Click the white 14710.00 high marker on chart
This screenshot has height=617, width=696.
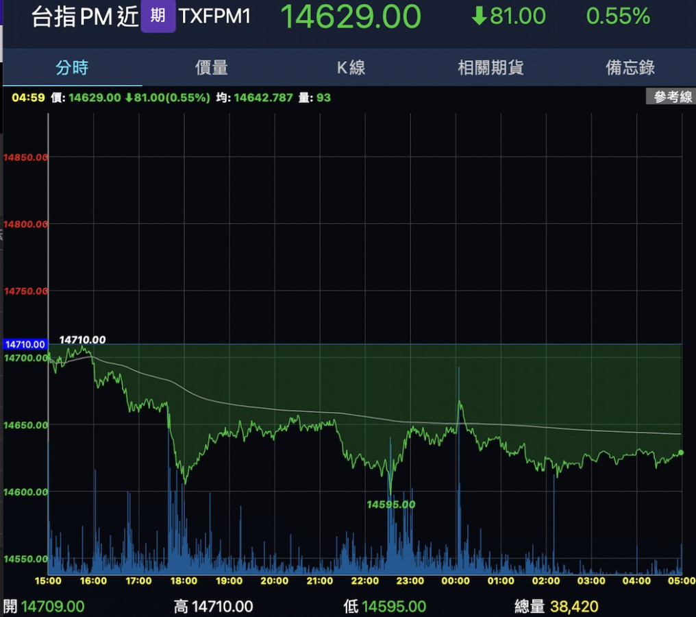click(82, 339)
